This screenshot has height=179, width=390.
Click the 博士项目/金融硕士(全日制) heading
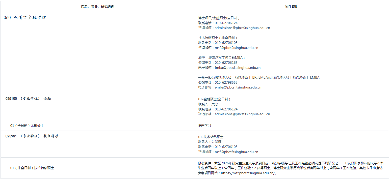[219, 18]
